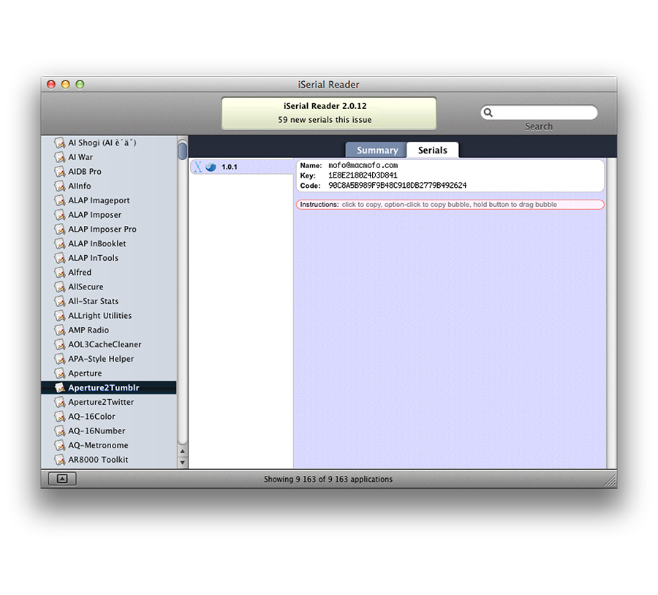Image resolution: width=658 pixels, height=595 pixels.
Task: Click the ALAP InBooklet app icon
Action: [x=60, y=244]
